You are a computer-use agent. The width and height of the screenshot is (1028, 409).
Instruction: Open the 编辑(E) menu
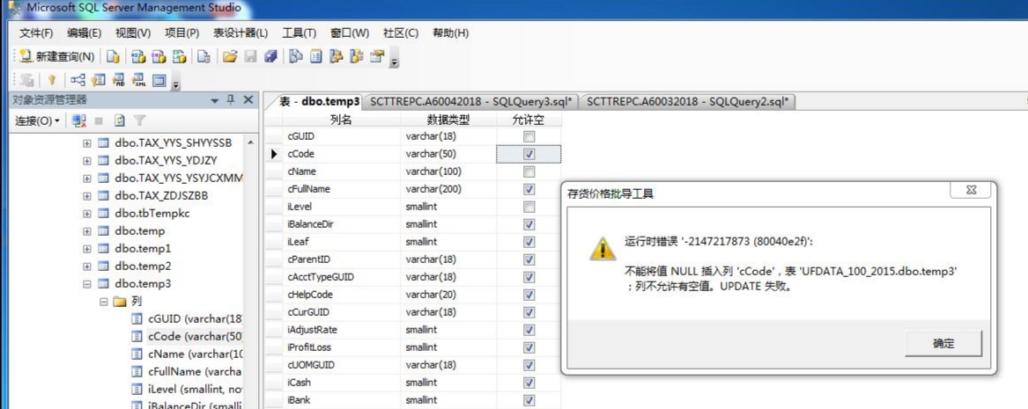pos(84,33)
